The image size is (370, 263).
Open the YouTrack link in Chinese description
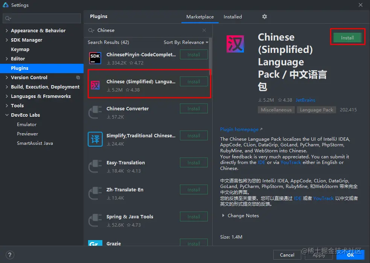(323, 198)
